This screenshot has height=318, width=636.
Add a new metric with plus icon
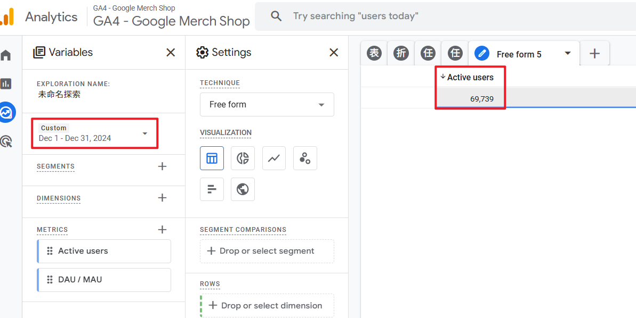(162, 230)
